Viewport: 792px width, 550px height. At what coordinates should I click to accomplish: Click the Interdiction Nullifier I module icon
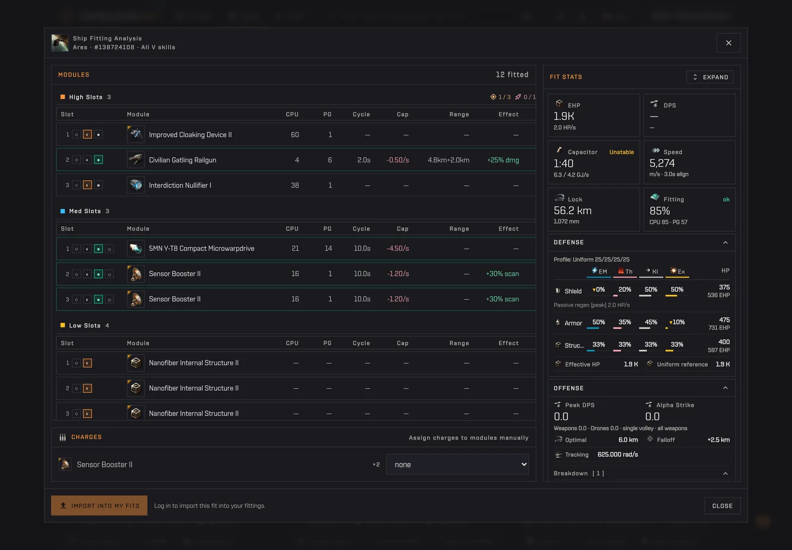[x=136, y=185]
